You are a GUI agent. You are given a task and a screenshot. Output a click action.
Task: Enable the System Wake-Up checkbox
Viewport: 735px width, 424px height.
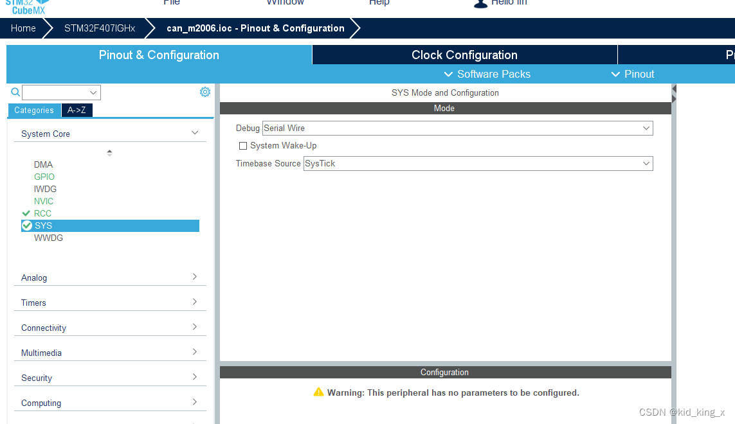point(243,146)
